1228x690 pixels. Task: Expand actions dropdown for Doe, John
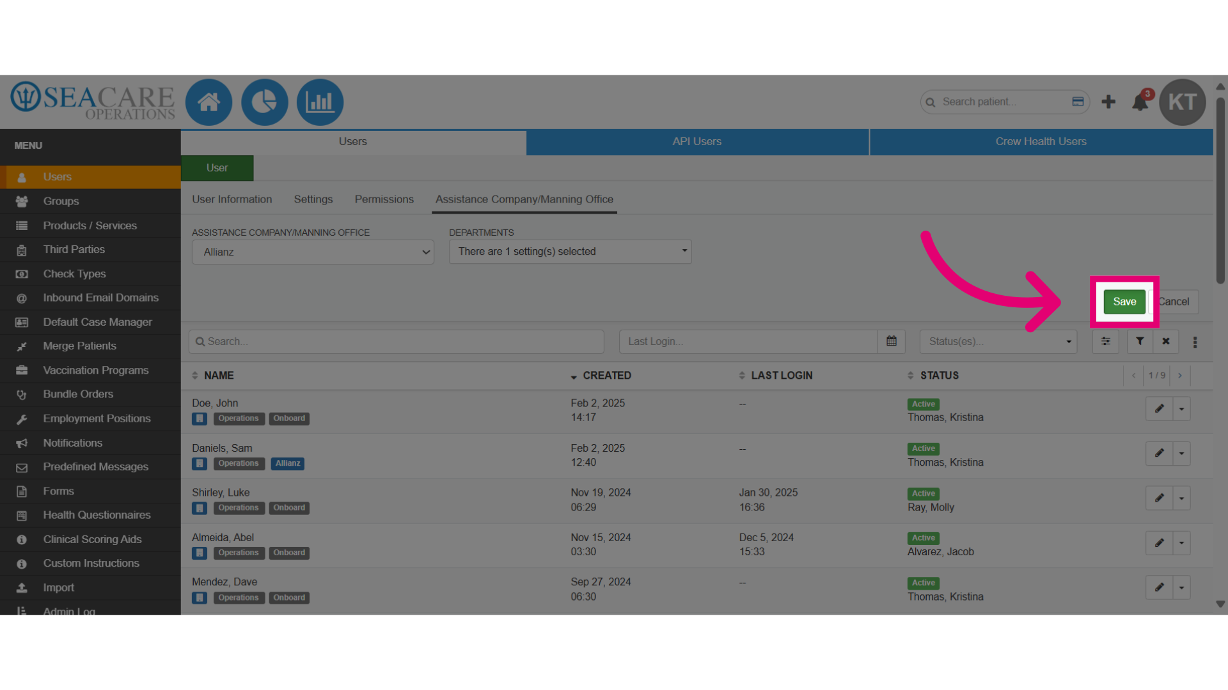[1181, 409]
